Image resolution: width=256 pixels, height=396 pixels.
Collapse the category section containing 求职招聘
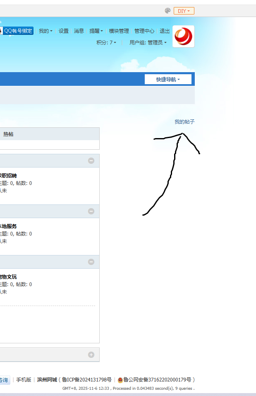(x=91, y=161)
